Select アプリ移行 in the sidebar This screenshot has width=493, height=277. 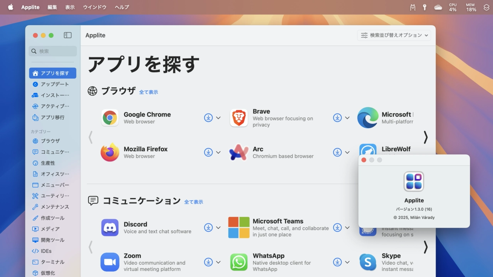[x=52, y=117]
